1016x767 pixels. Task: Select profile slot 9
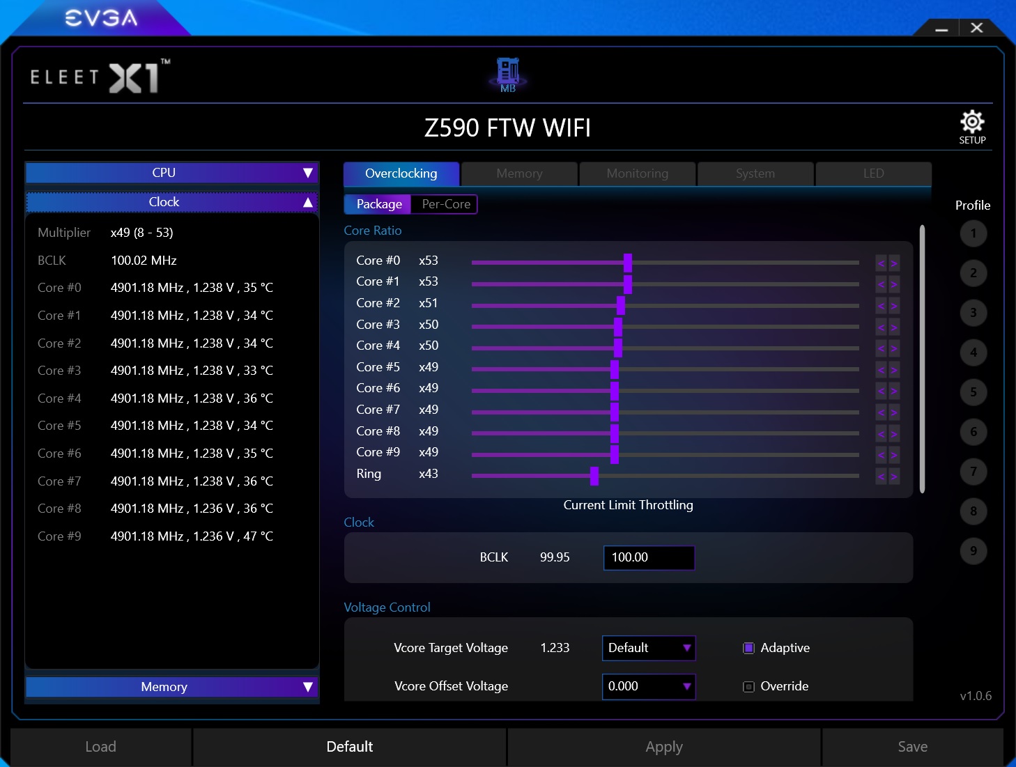click(x=973, y=551)
